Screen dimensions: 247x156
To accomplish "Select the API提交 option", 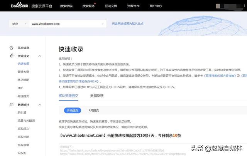I will click(x=94, y=111).
